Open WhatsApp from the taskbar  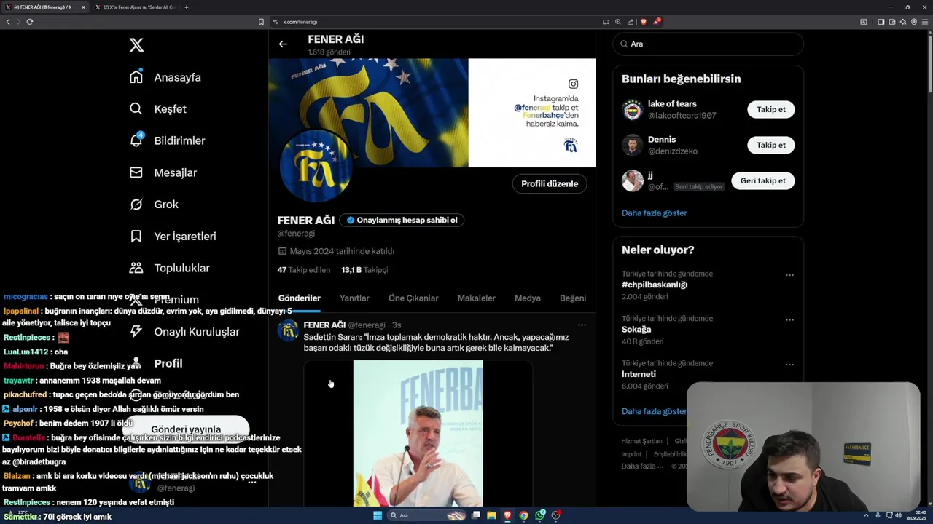pyautogui.click(x=539, y=515)
